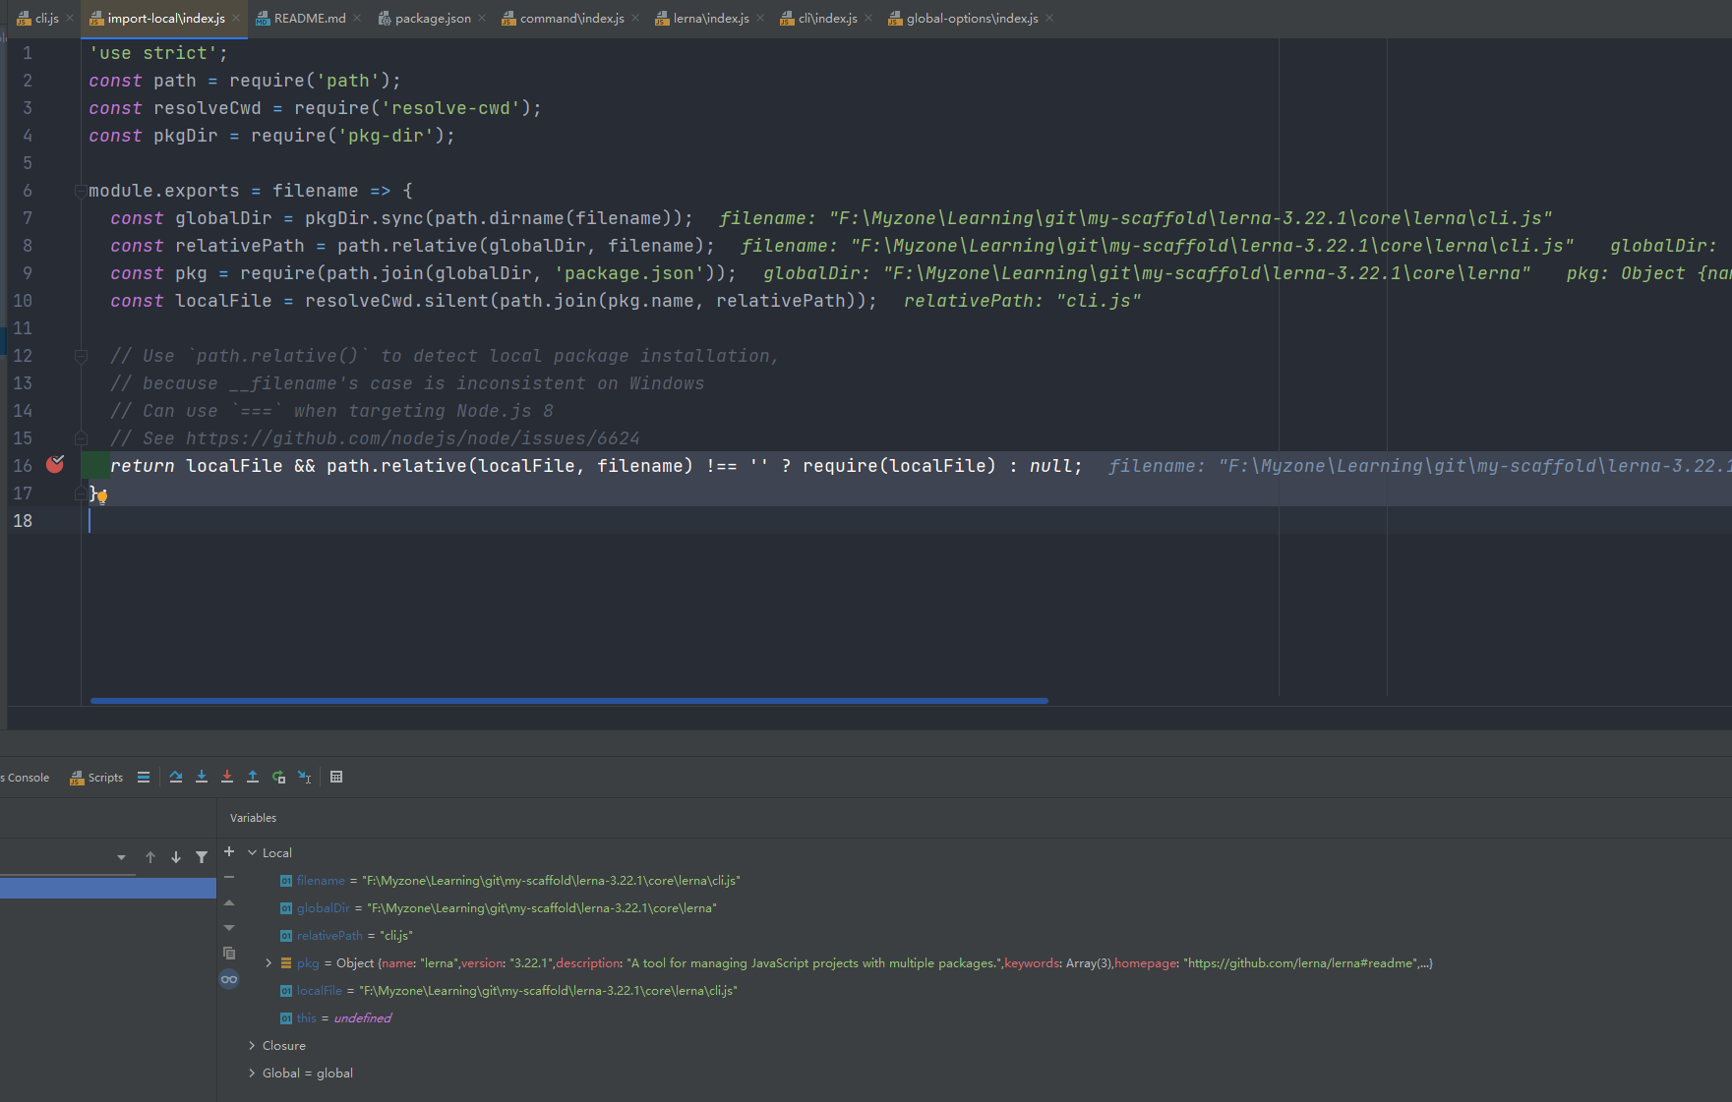Click the Step Out debugger icon
The height and width of the screenshot is (1102, 1732).
(x=253, y=778)
